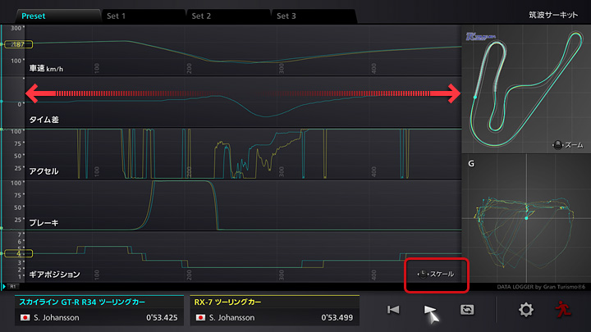Open the settings gear icon
The height and width of the screenshot is (332, 591).
526,310
